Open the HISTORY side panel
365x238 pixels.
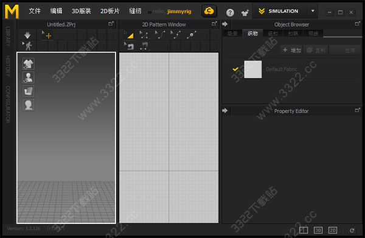click(8, 66)
